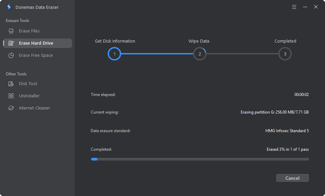The height and width of the screenshot is (196, 325).
Task: Click the HMG Infosec Standard 5 text
Action: 287,131
